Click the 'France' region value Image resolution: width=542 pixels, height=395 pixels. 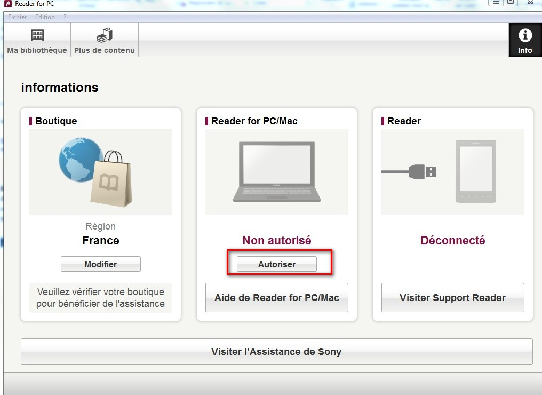pos(101,240)
